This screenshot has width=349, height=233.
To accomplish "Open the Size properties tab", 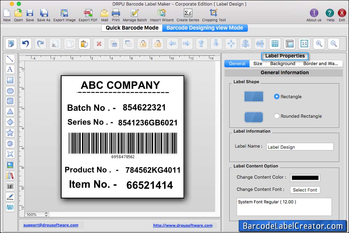I will click(258, 63).
